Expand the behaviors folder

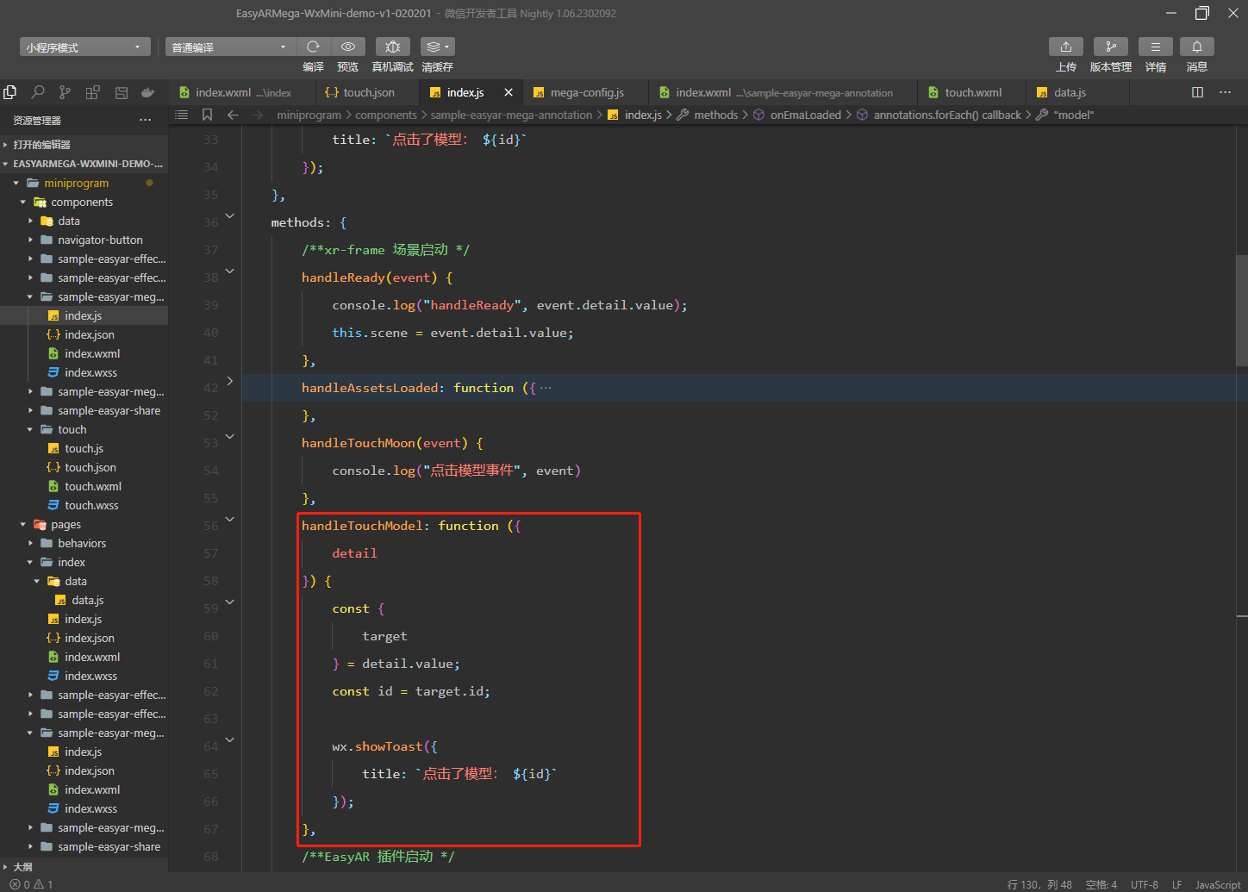30,543
